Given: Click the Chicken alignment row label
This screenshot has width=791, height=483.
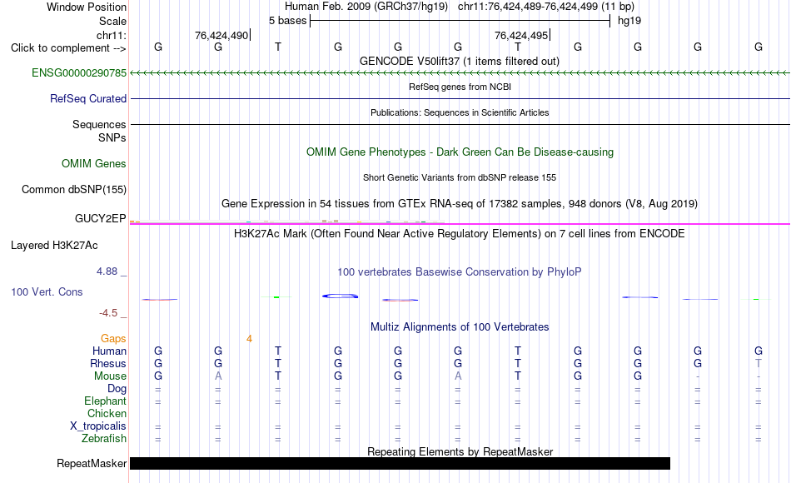Looking at the screenshot, I should click(107, 413).
